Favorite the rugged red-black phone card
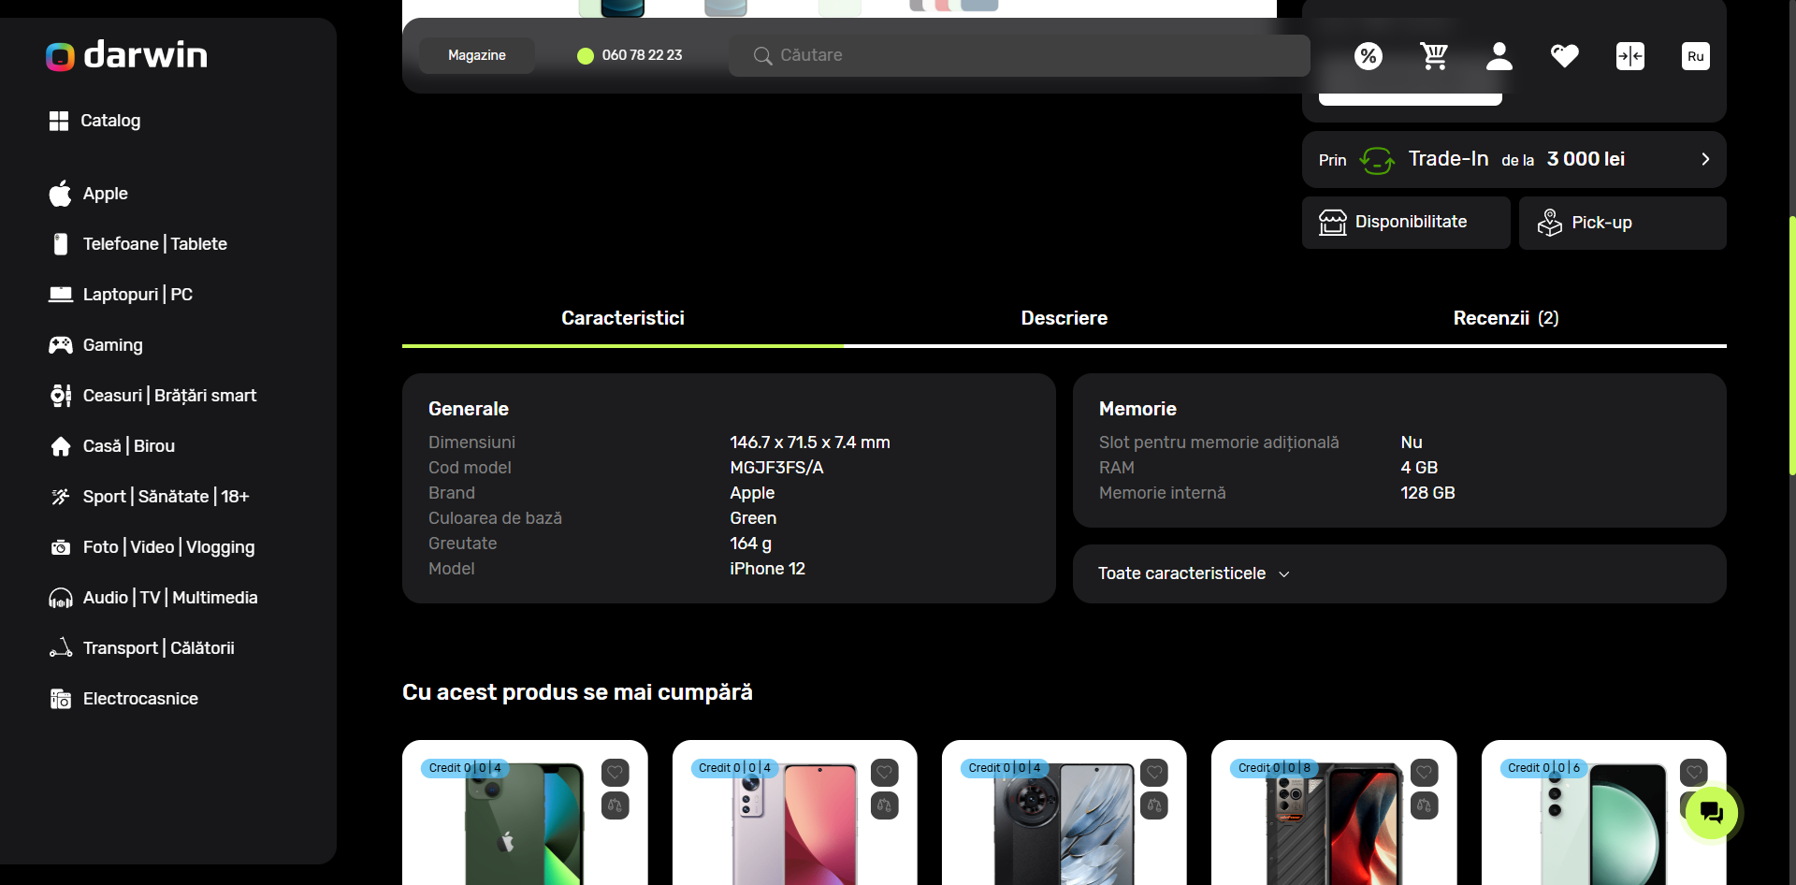Image resolution: width=1796 pixels, height=885 pixels. [1424, 773]
